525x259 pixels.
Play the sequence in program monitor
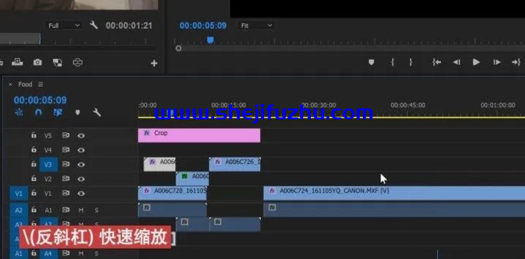[476, 62]
